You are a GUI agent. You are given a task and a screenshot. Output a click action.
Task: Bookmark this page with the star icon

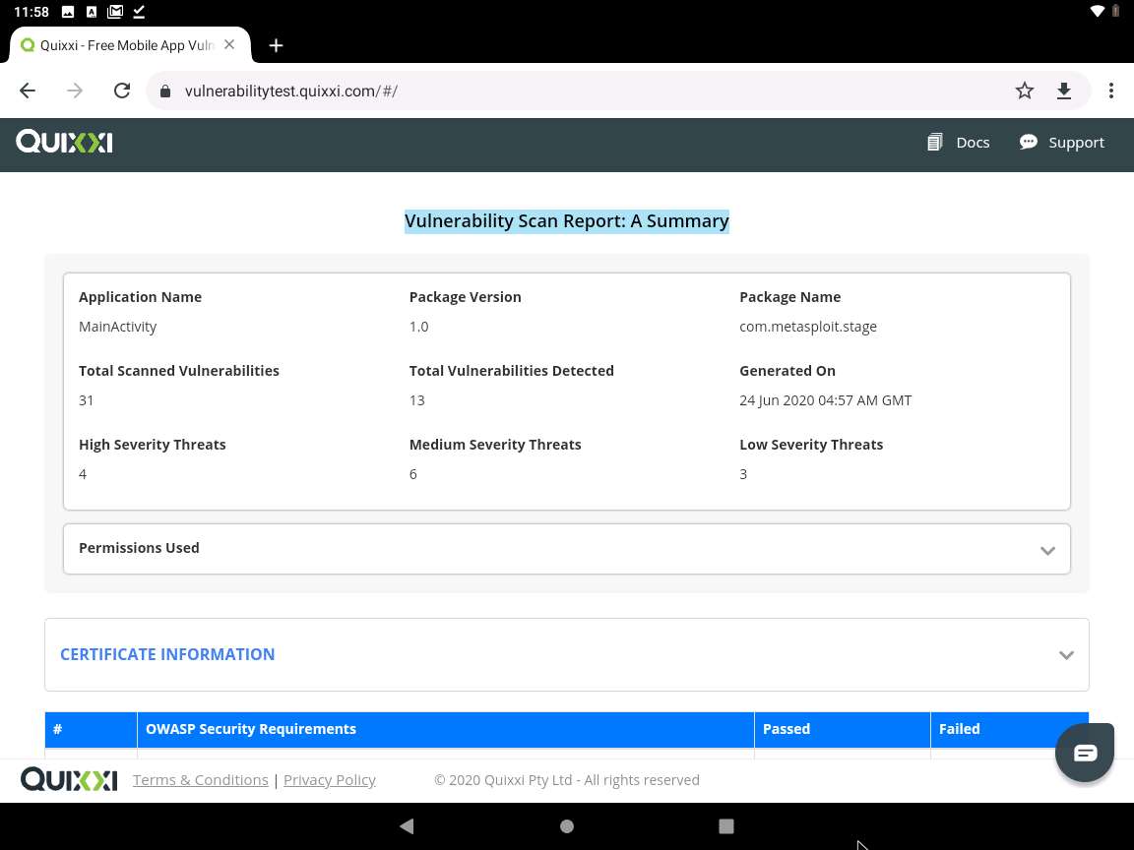(1025, 90)
